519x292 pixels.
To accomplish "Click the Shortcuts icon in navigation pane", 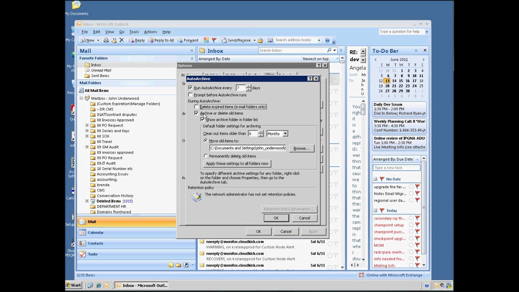I will 186,265.
